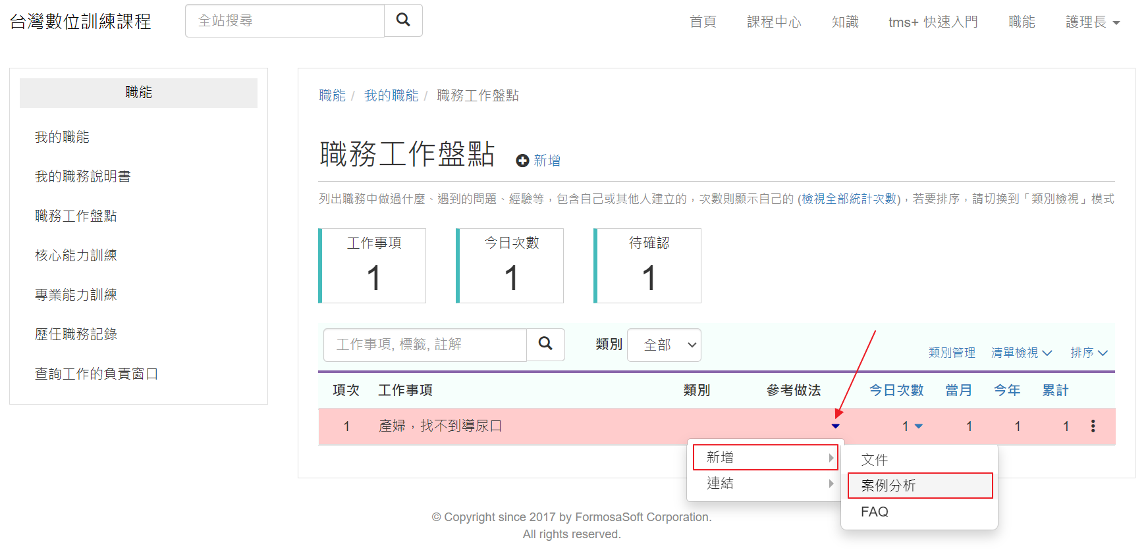
Task: Open 我的職務說明書 in the sidebar
Action: pyautogui.click(x=82, y=176)
